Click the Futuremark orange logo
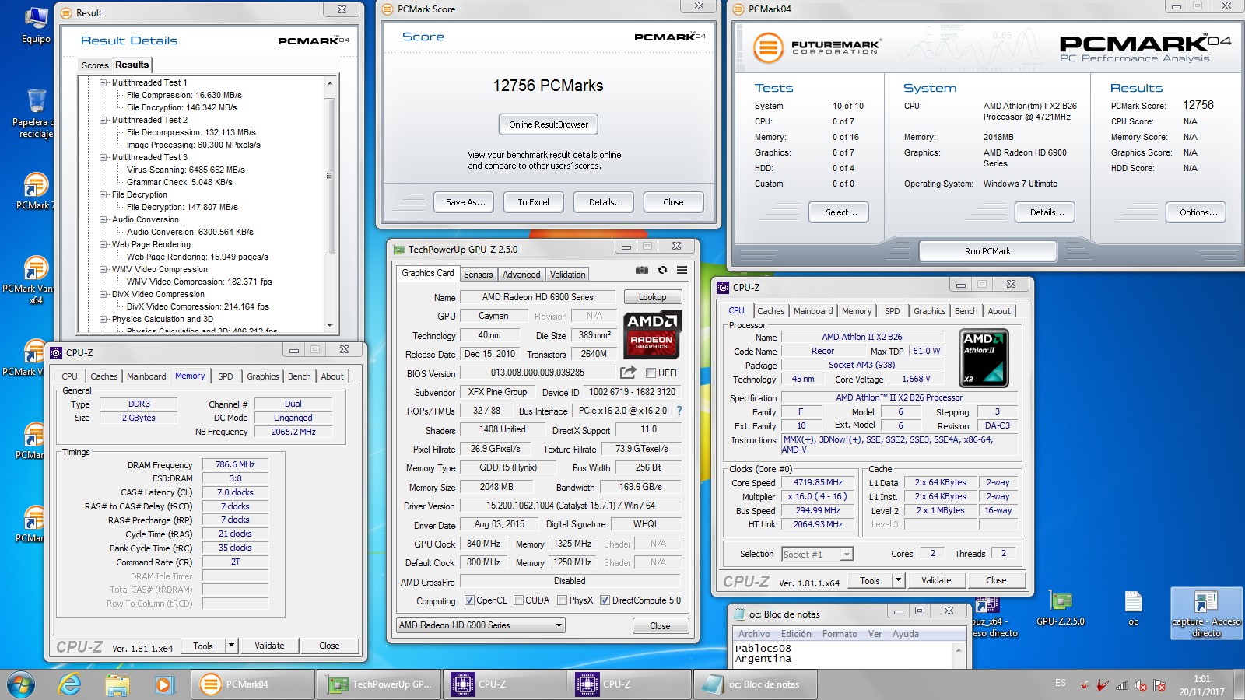Viewport: 1245px width, 700px height. pos(768,47)
